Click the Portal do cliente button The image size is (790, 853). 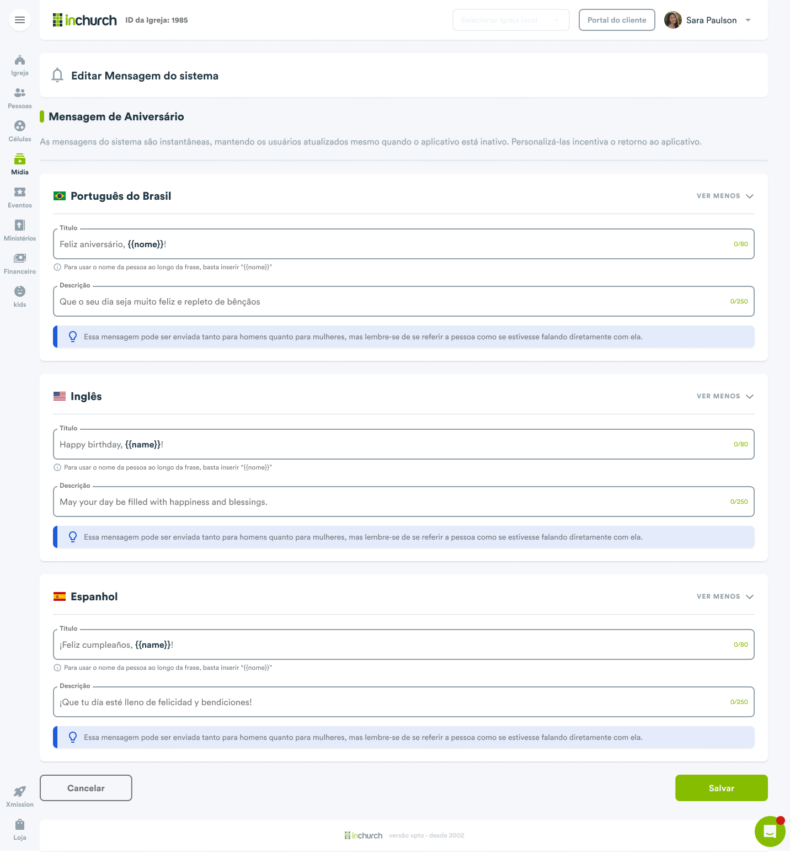[617, 20]
